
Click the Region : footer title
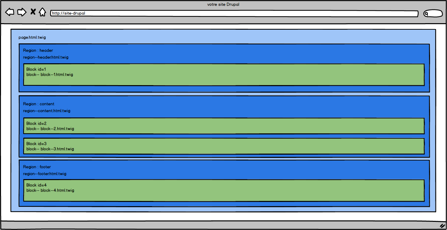[x=37, y=167]
